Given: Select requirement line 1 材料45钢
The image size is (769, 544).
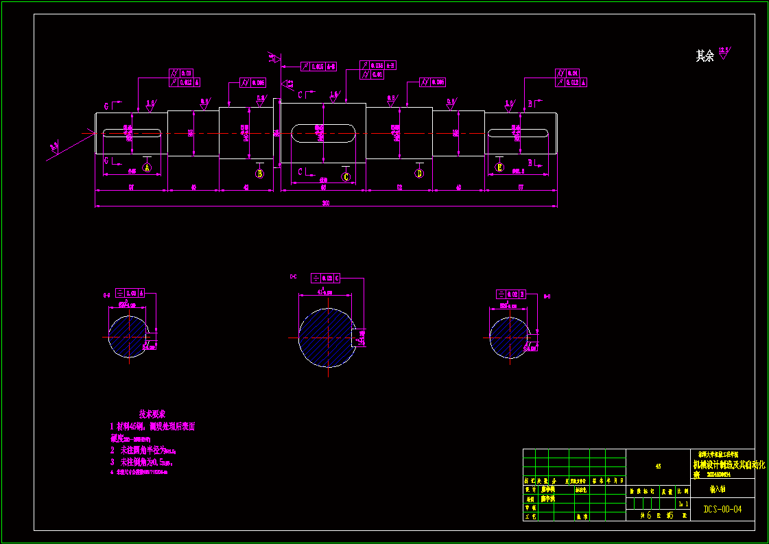Looking at the screenshot, I should 152,427.
